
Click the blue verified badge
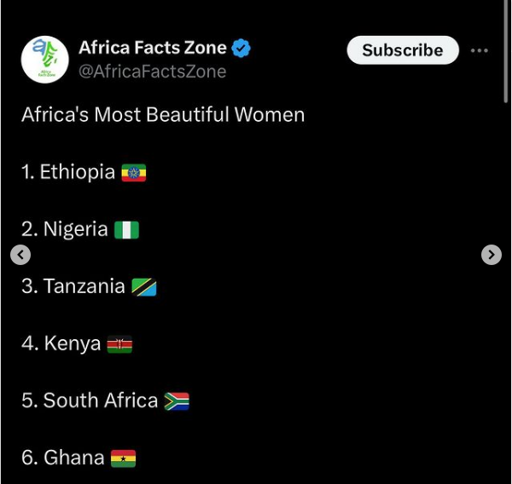(x=241, y=48)
